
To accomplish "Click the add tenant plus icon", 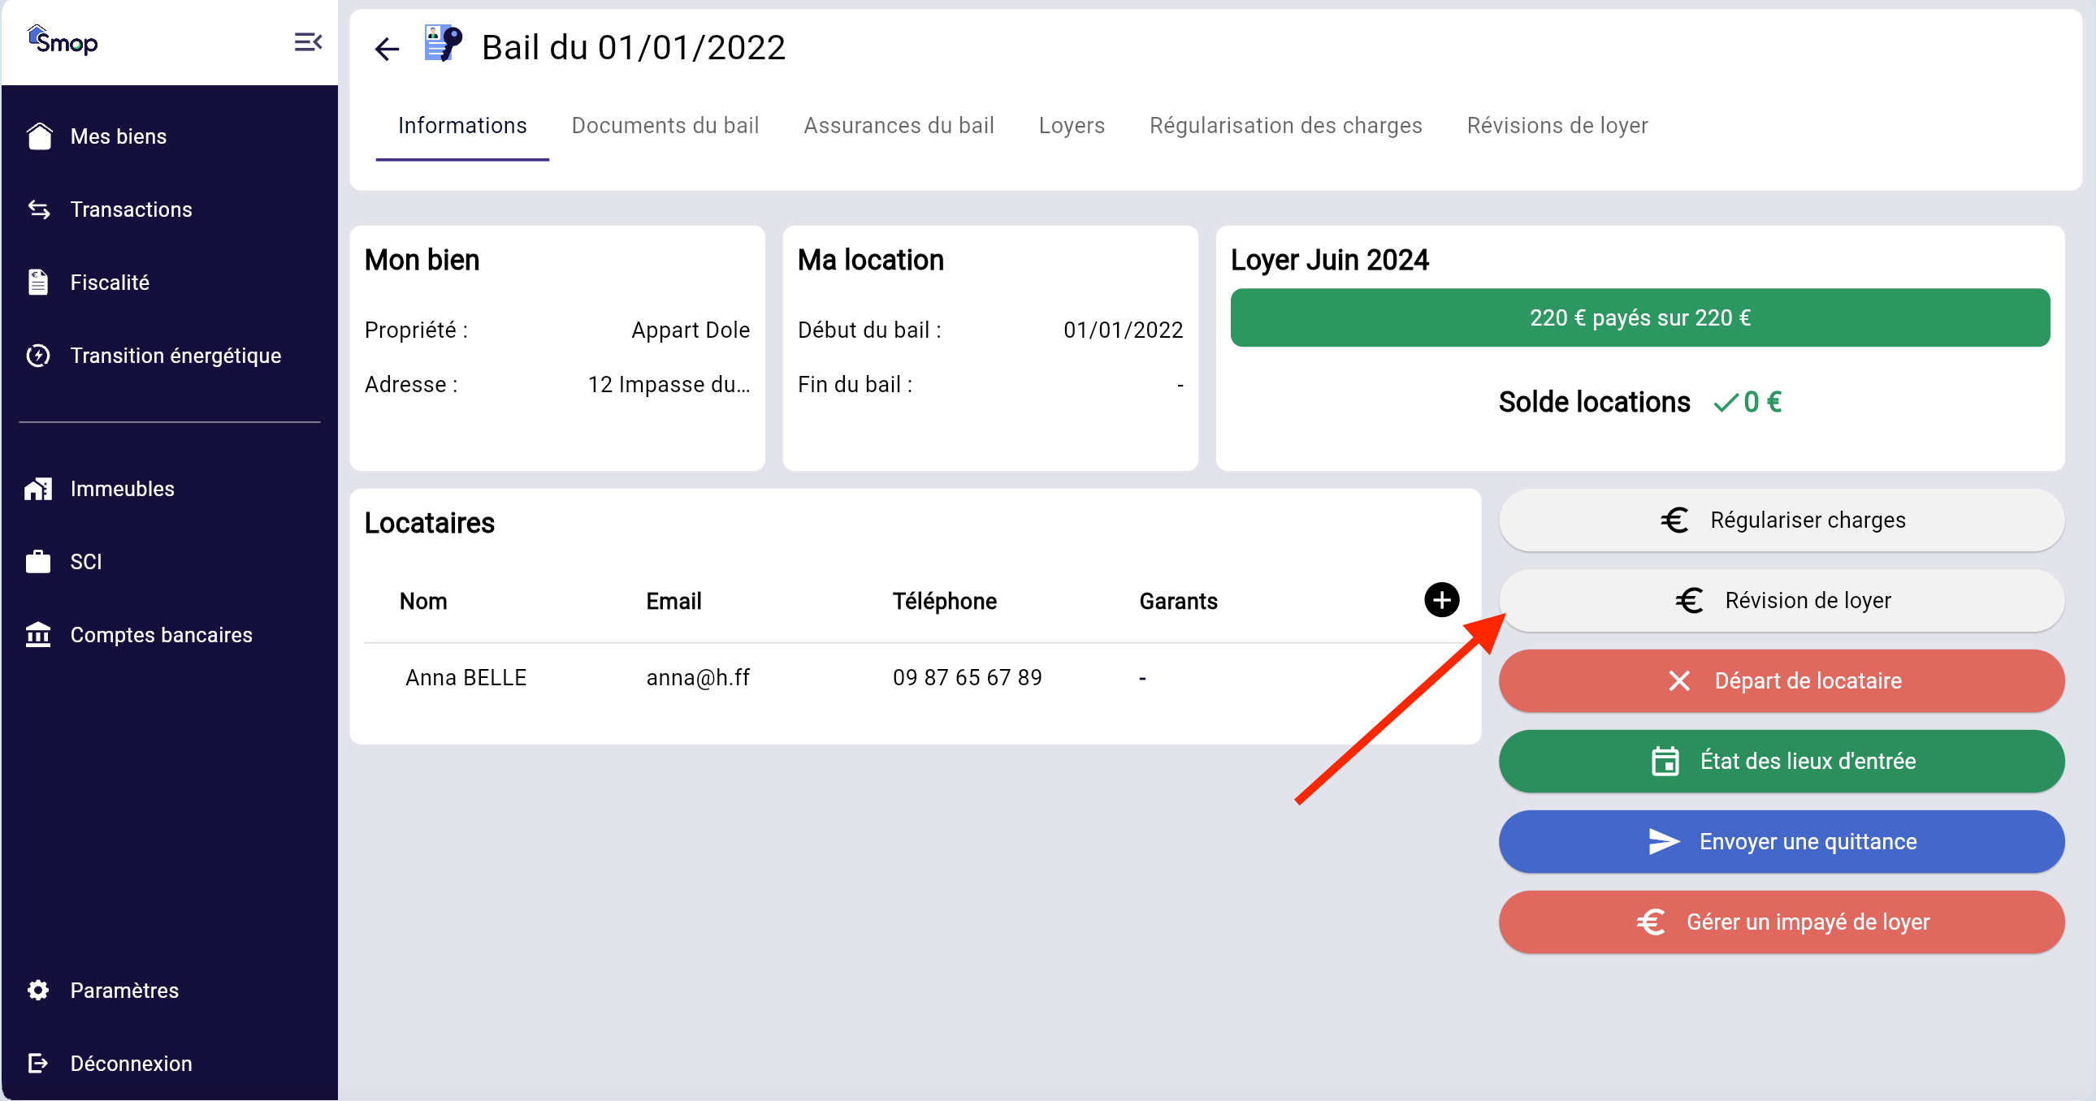I will [1441, 600].
